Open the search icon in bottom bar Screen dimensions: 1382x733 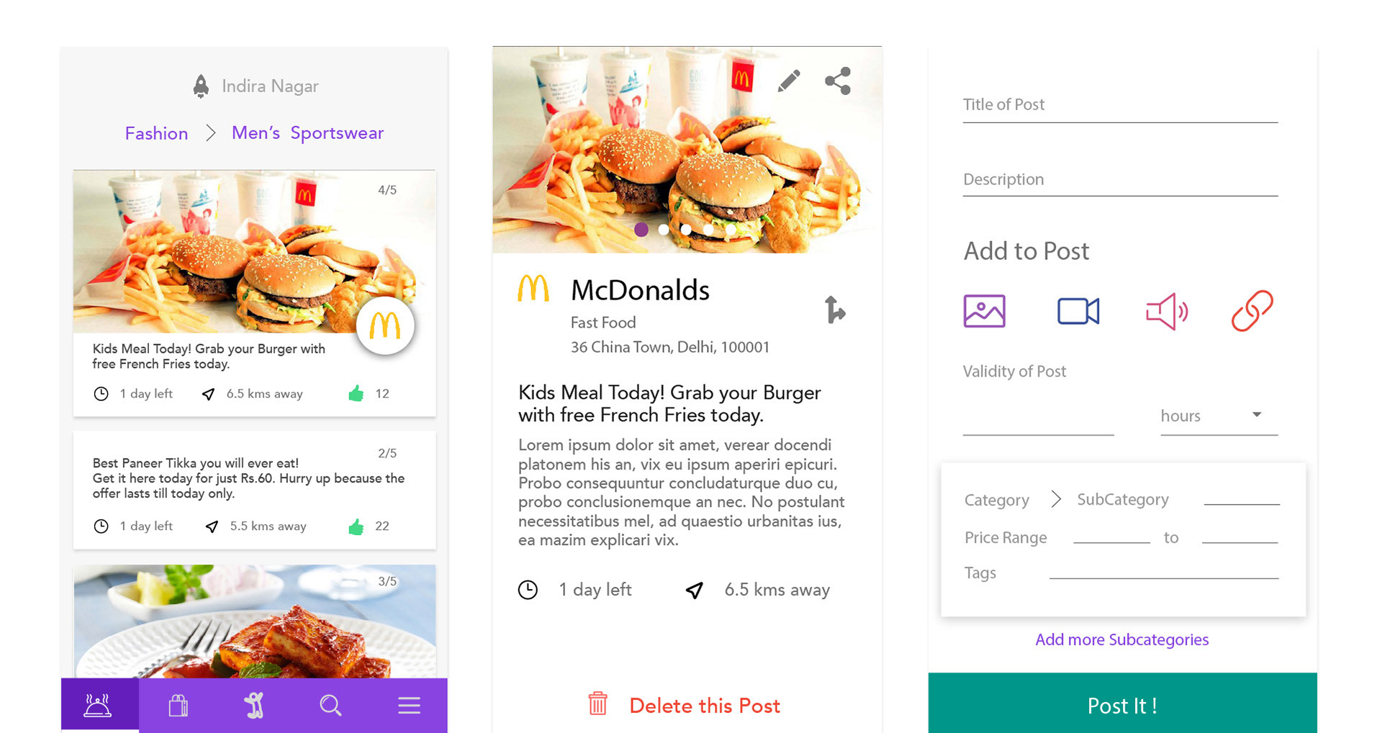(x=330, y=705)
